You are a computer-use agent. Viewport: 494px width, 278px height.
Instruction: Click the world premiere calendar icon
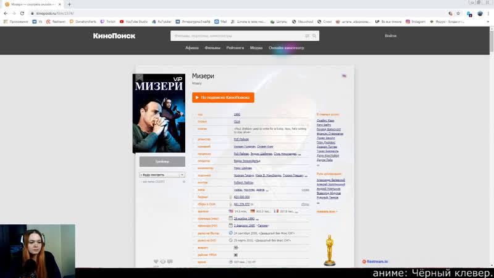click(230, 218)
